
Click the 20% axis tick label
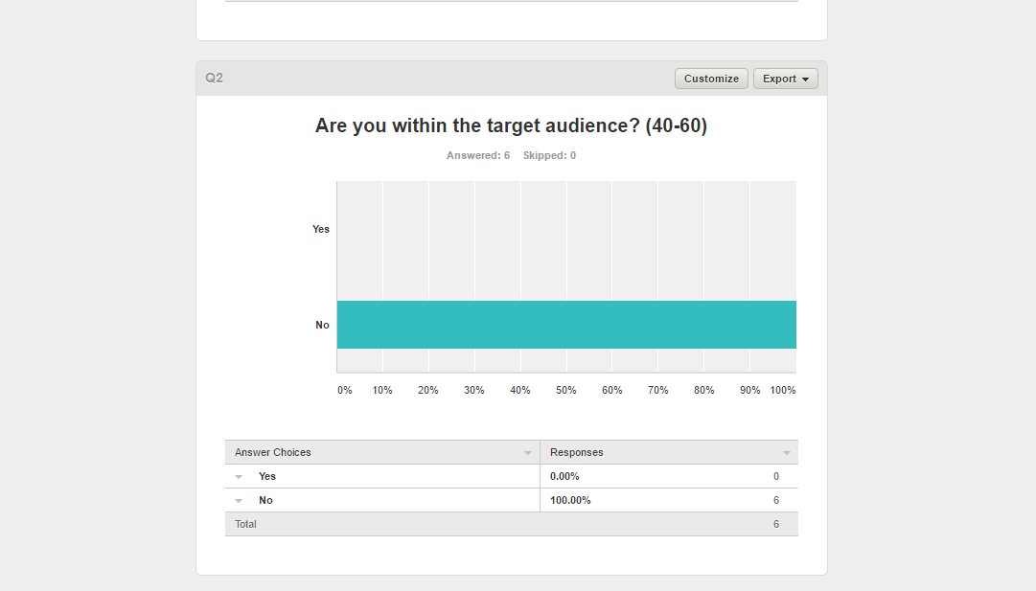point(428,390)
